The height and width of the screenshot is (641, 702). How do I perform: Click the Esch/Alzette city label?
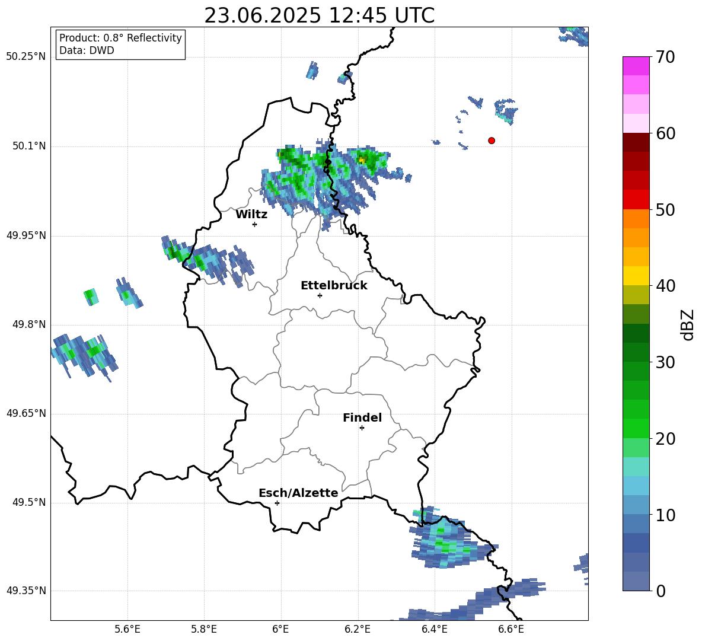coord(298,493)
